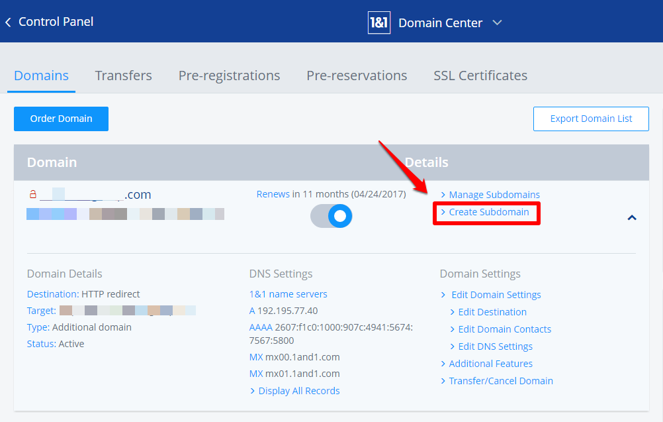Open the Pre-registrations tab

coord(229,76)
